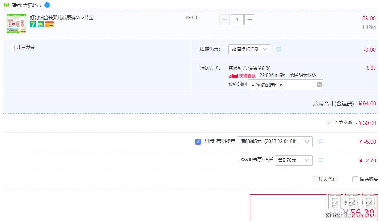The height and width of the screenshot is (221, 379).
Task: Click the 1.42kg weight text
Action: click(x=369, y=27)
